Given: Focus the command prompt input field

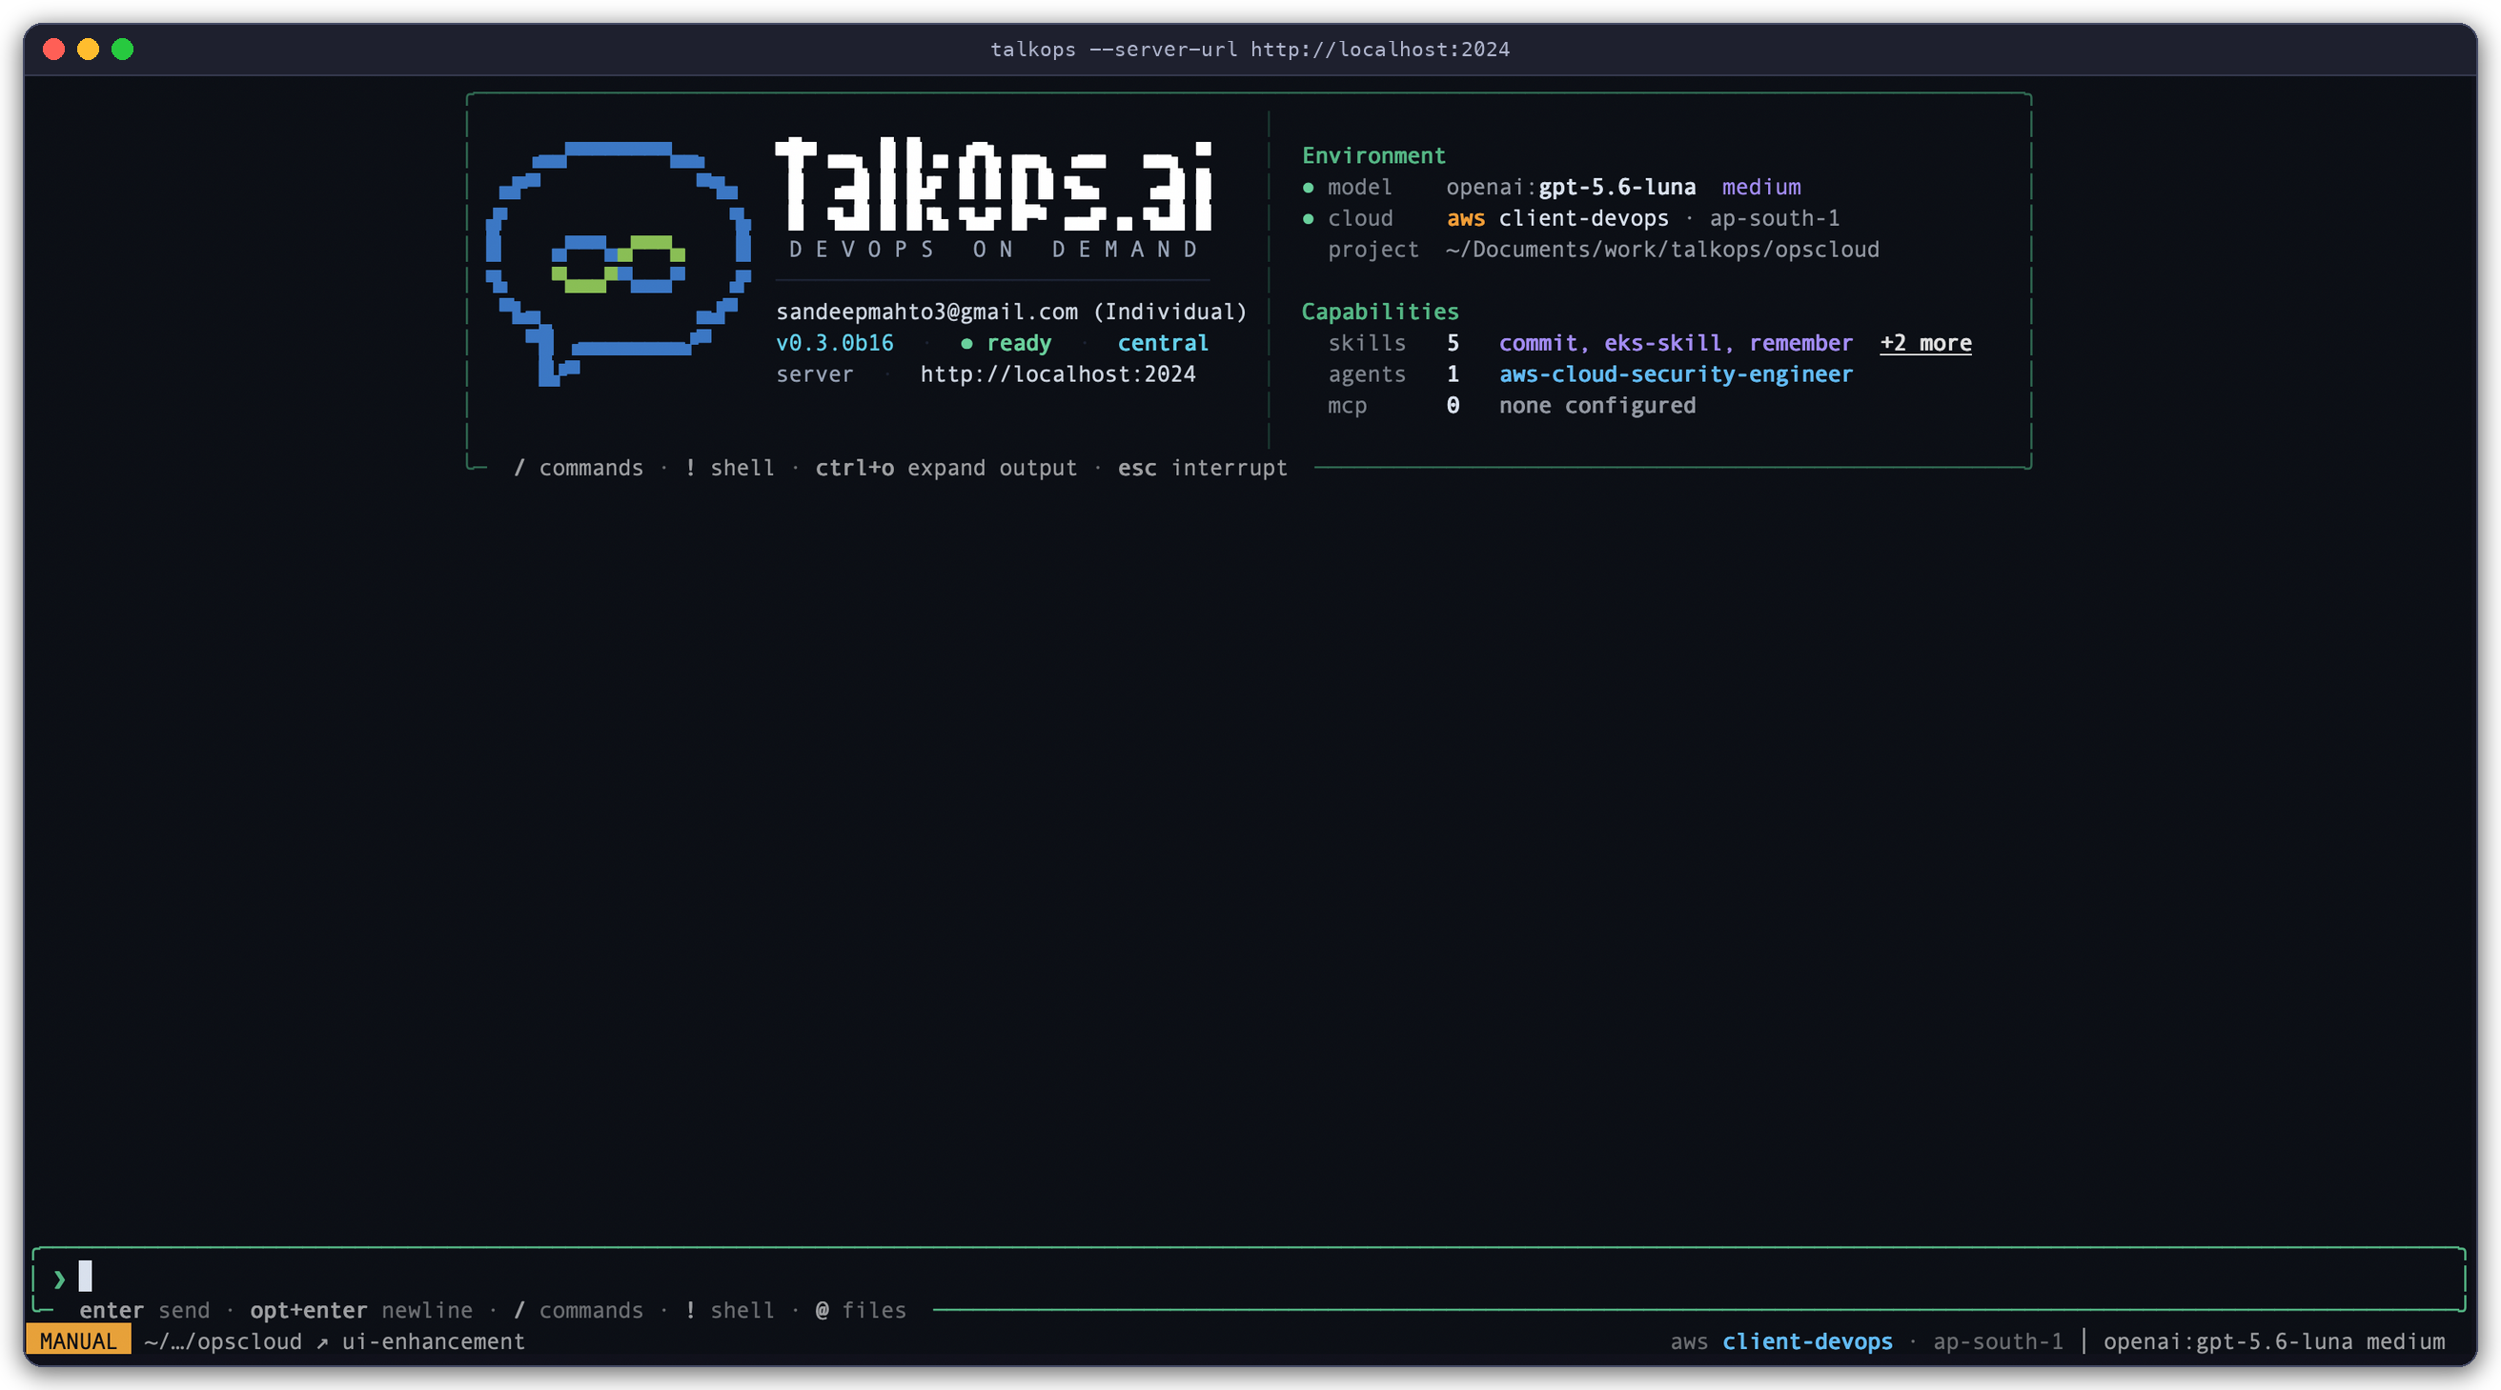Looking at the screenshot, I should click(x=1250, y=1278).
